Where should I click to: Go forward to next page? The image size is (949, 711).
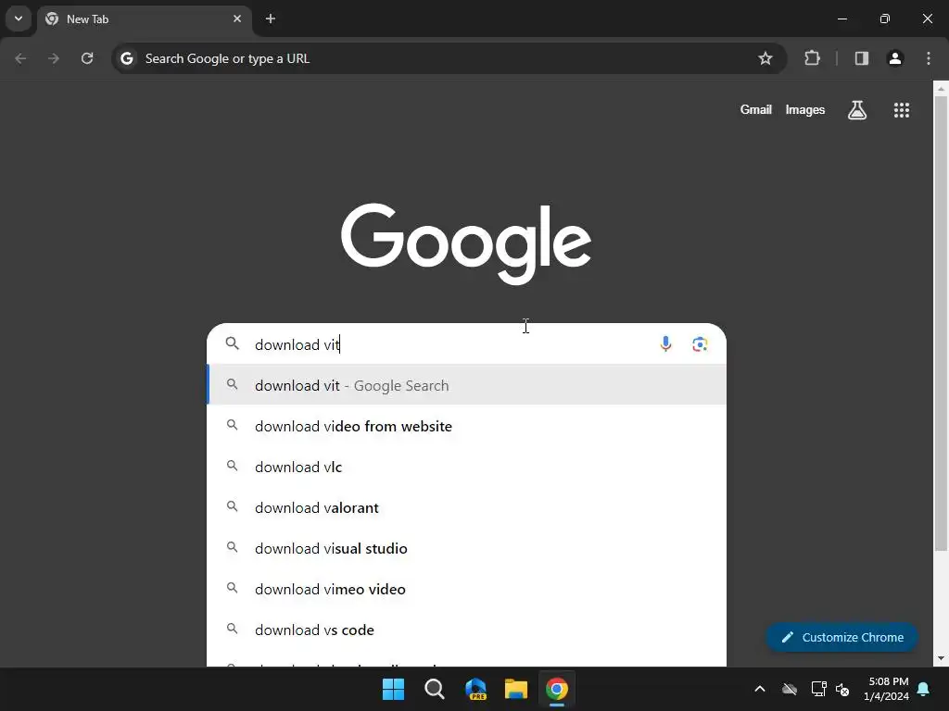click(x=54, y=58)
